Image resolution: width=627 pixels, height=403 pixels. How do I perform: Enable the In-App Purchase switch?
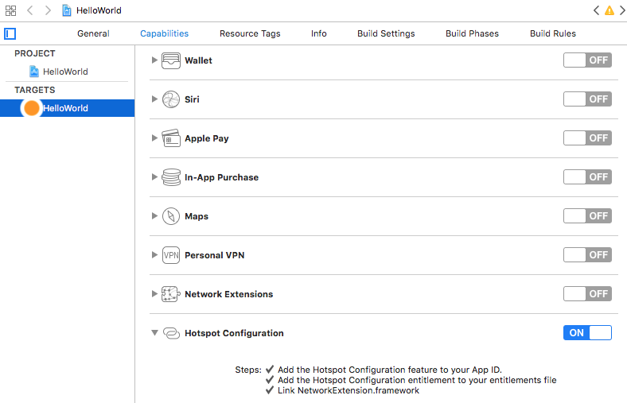point(587,177)
